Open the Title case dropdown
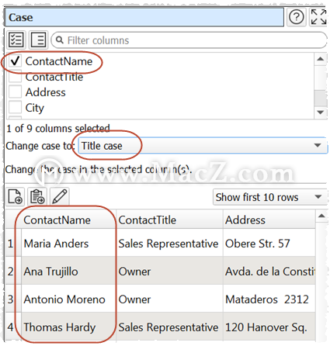 point(202,146)
